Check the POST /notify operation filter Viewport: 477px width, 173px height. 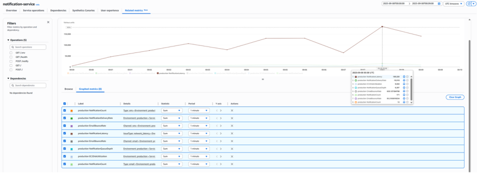pyautogui.click(x=11, y=61)
